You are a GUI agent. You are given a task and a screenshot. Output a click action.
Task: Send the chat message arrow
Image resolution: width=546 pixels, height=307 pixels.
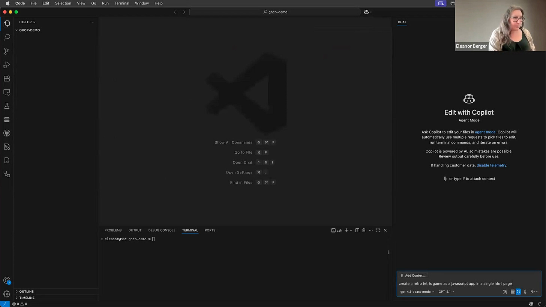(532, 292)
